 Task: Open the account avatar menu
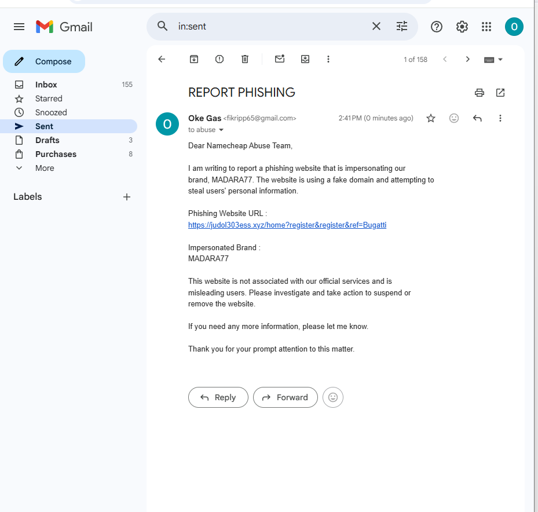(514, 27)
